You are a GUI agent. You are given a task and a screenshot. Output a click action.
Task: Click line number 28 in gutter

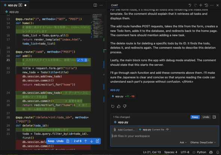coord(8,117)
